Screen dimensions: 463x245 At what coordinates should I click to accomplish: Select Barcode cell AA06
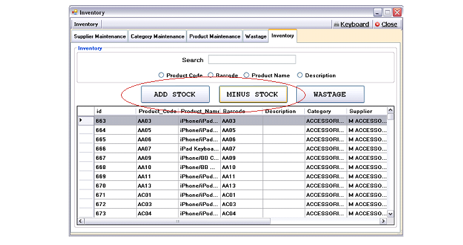pos(242,139)
